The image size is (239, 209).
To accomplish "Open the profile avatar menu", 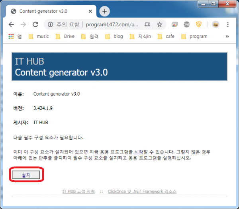I will (x=215, y=24).
